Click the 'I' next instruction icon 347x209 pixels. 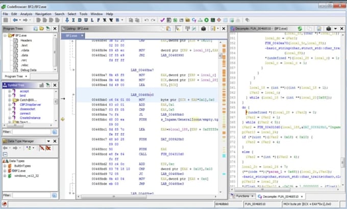tap(73, 20)
